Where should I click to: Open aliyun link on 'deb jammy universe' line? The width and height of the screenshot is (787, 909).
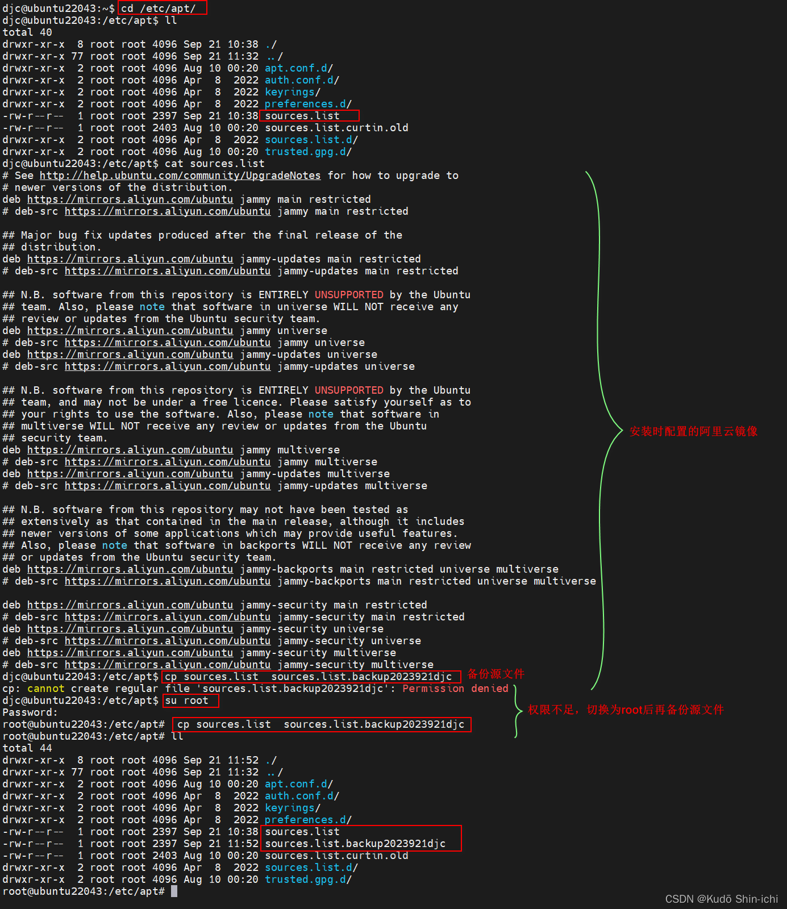(130, 331)
